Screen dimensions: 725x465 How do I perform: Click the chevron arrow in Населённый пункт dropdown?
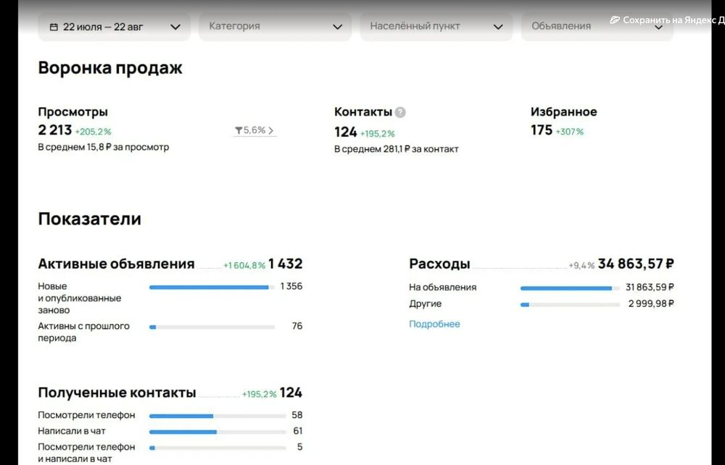[498, 28]
